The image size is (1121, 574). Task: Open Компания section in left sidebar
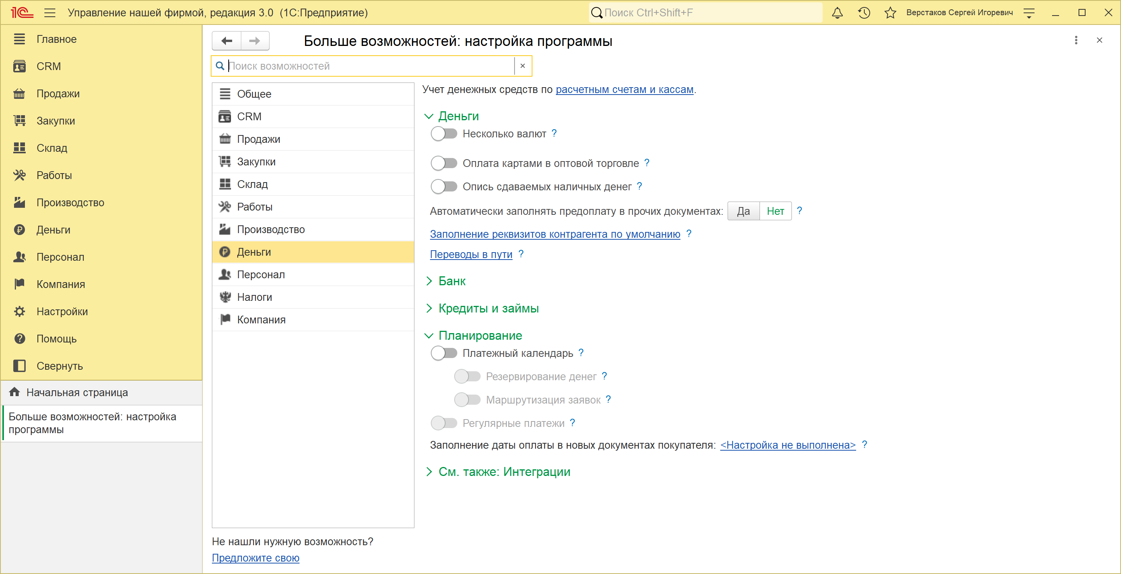pyautogui.click(x=102, y=284)
